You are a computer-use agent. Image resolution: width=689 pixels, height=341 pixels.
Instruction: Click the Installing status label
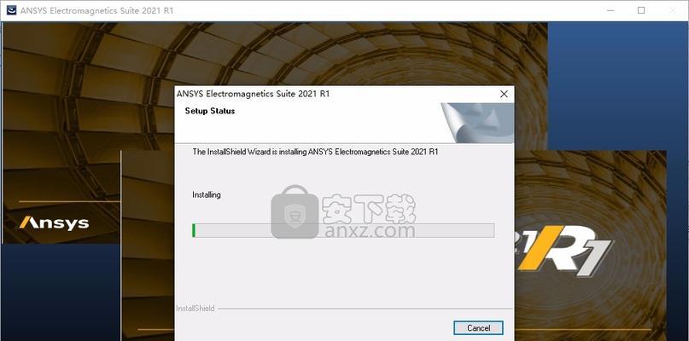(x=207, y=194)
